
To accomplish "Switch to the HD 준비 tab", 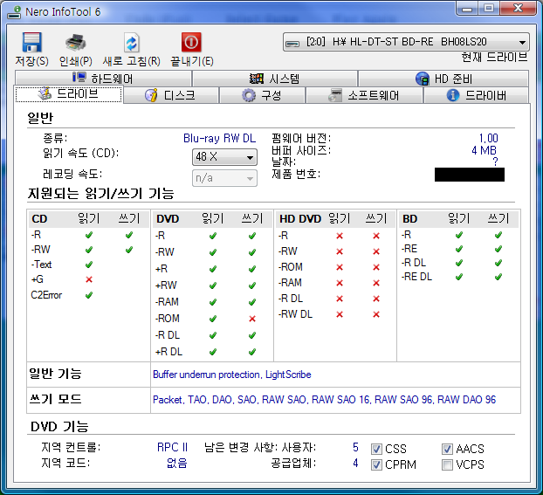I will (443, 79).
